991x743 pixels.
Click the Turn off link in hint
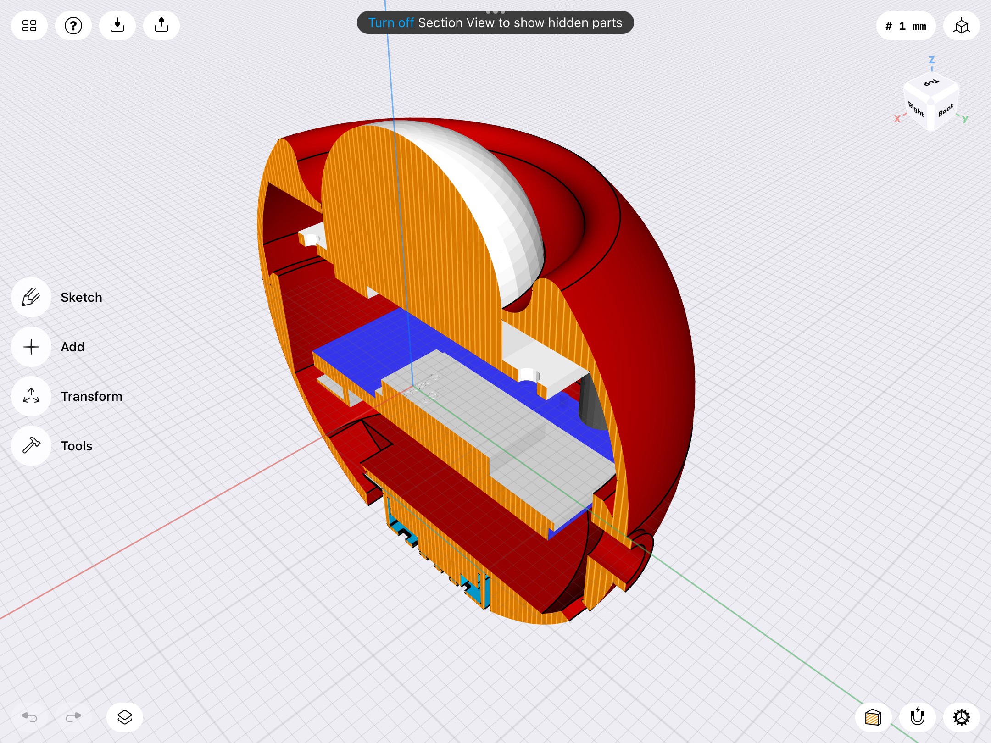click(x=391, y=23)
